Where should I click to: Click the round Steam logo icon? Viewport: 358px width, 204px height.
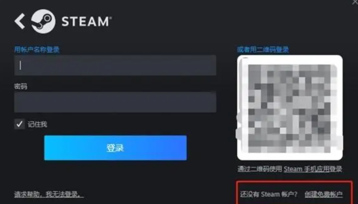[43, 21]
